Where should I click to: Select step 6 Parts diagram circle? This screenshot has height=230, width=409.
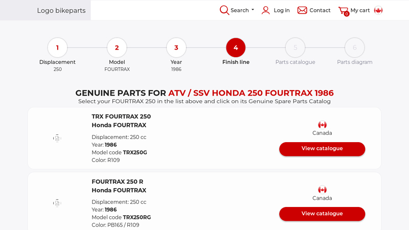tap(355, 48)
